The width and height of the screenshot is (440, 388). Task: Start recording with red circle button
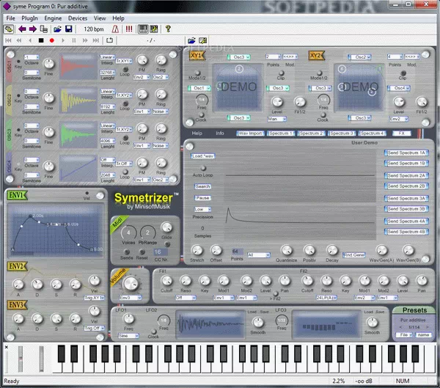(x=51, y=40)
